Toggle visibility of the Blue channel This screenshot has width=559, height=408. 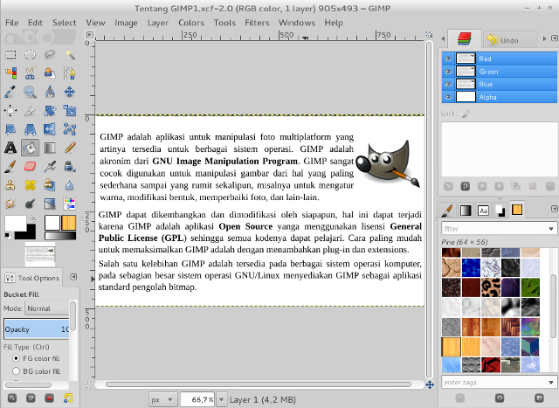click(x=448, y=84)
